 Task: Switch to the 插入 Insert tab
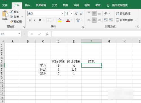pyautogui.click(x=28, y=5)
